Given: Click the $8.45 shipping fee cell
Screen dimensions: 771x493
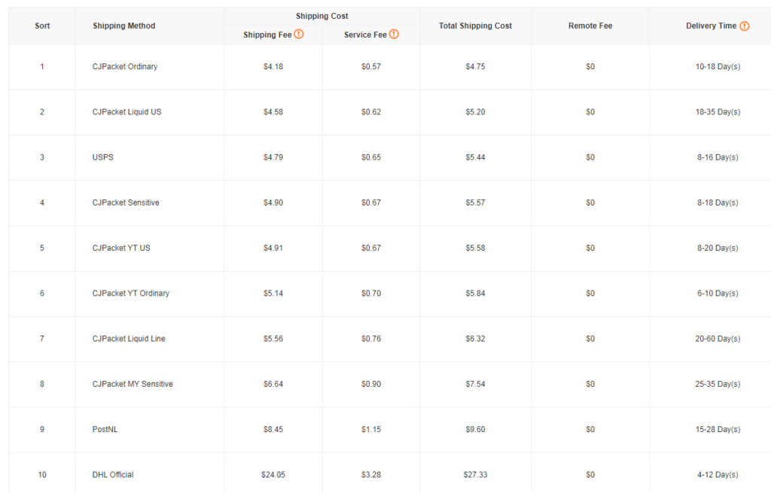Looking at the screenshot, I should tap(273, 430).
